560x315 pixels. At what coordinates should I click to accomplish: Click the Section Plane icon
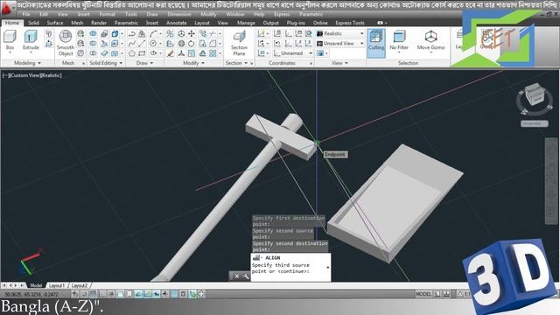pyautogui.click(x=239, y=43)
